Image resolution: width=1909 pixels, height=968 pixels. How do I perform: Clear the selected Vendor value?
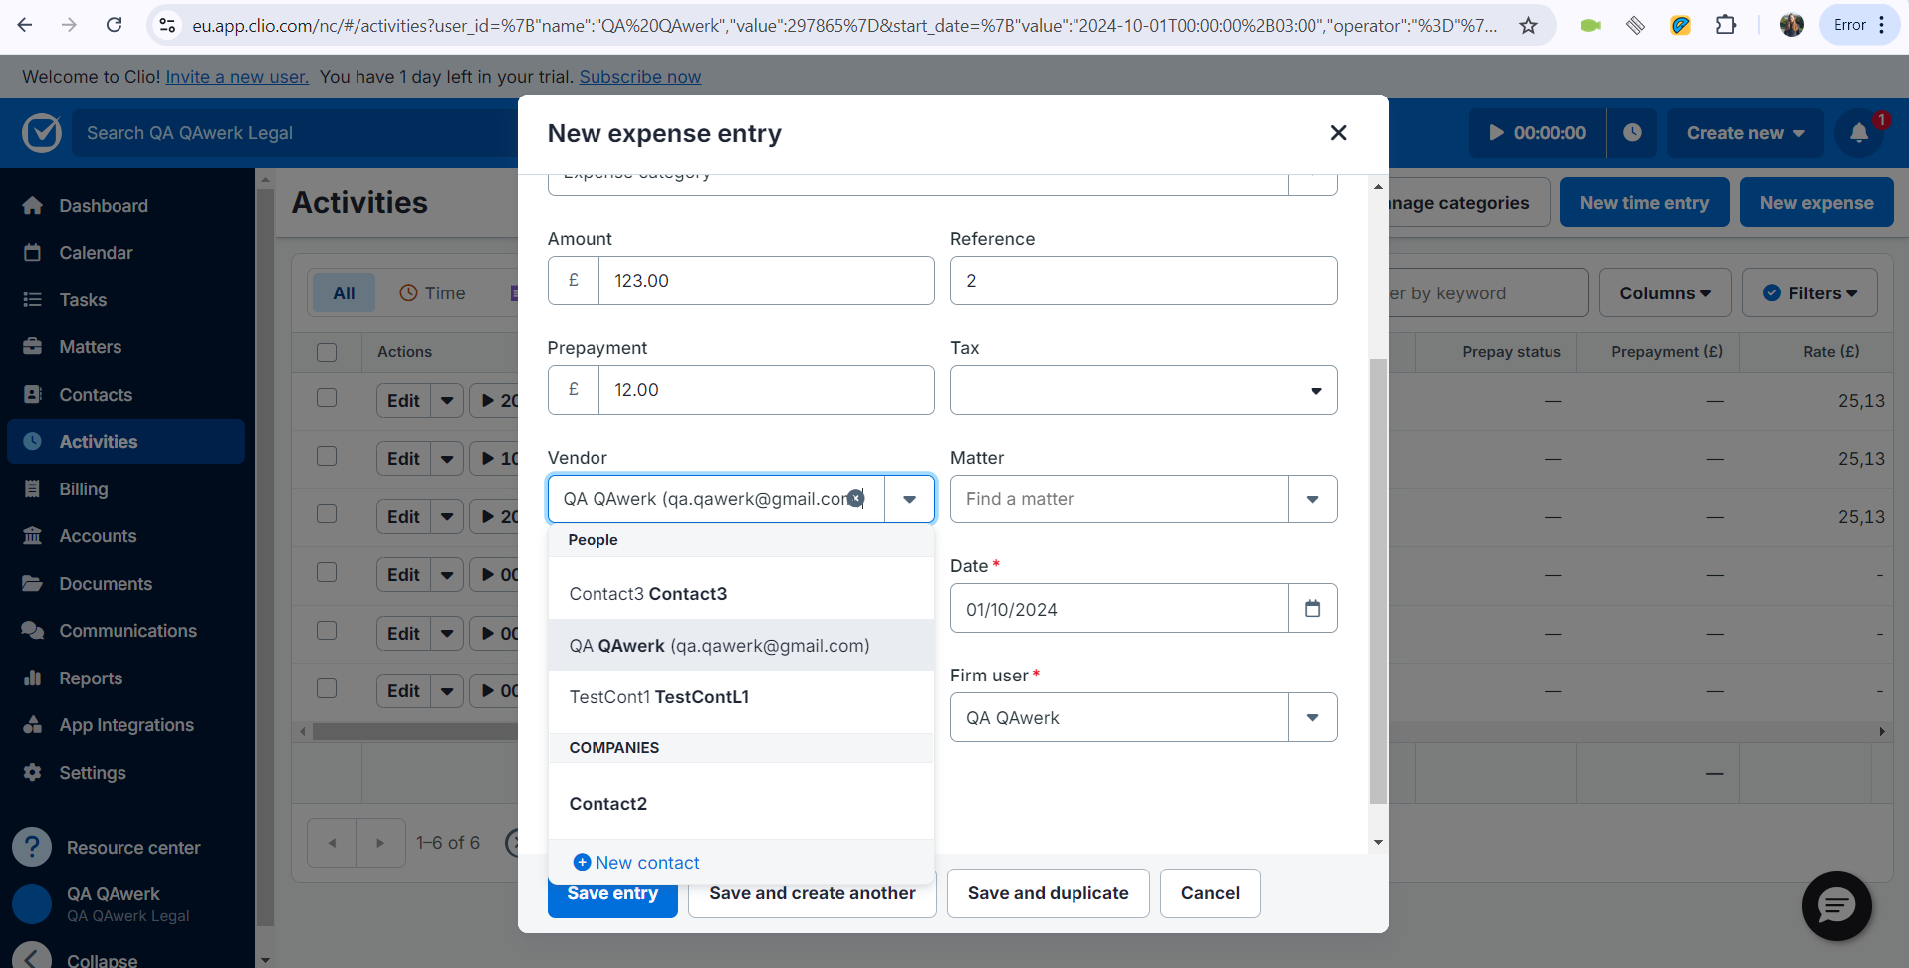pos(856,498)
